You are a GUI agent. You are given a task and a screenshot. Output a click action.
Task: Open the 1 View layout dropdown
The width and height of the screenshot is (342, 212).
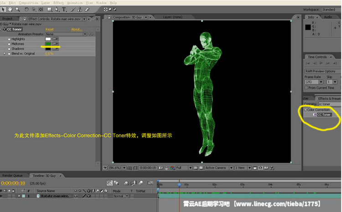(243, 168)
